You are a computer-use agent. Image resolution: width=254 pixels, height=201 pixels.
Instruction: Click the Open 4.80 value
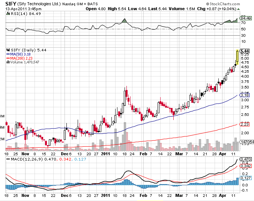(96, 9)
